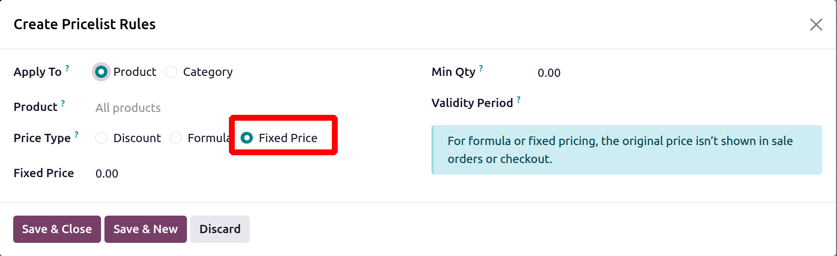Click the blue formula pricing info banner
Screen dimensions: 837x256
627,150
